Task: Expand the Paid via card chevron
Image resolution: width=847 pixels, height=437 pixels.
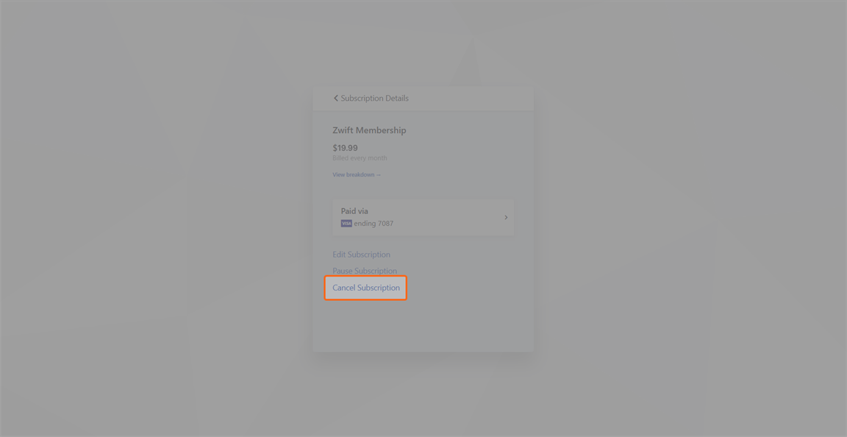Action: [506, 218]
